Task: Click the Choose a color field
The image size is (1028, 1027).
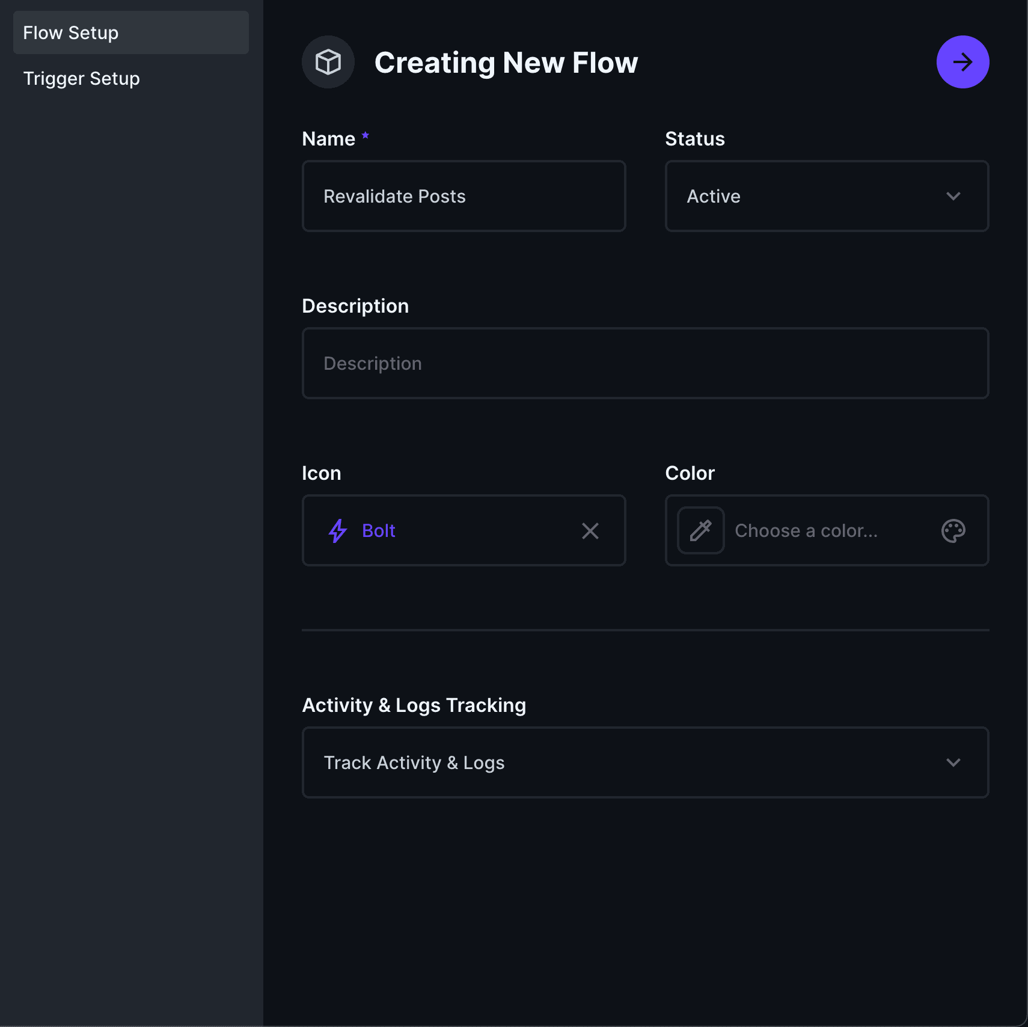Action: (x=806, y=530)
